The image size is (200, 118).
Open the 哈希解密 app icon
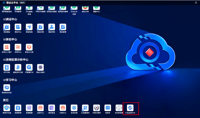pos(18,8)
